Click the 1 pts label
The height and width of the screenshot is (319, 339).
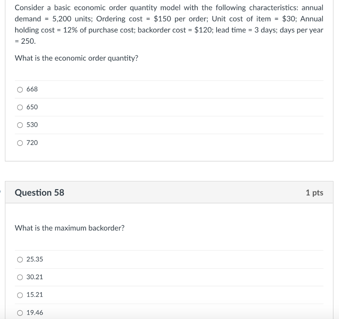pos(315,192)
